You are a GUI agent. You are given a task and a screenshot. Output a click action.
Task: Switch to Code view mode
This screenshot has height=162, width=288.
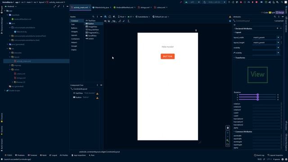265,13
